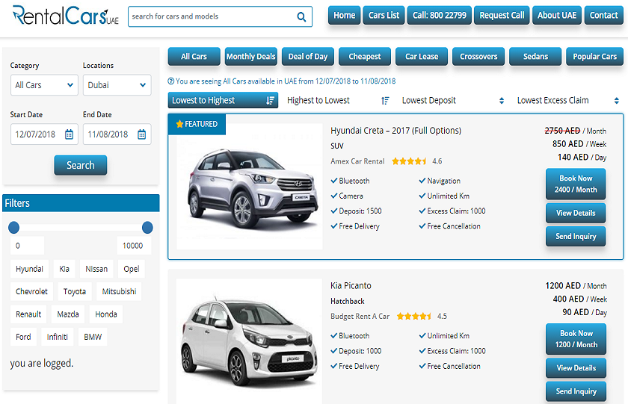The image size is (628, 404).
Task: Open the End Date calendar icon
Action: (x=141, y=134)
